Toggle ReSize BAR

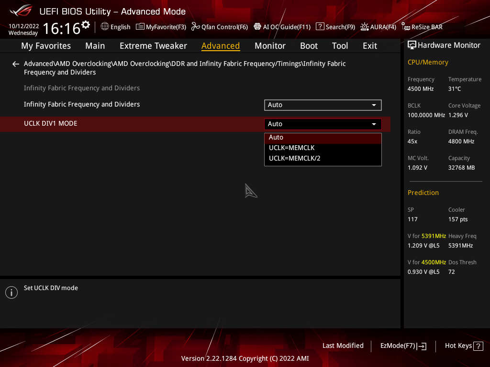(x=422, y=27)
